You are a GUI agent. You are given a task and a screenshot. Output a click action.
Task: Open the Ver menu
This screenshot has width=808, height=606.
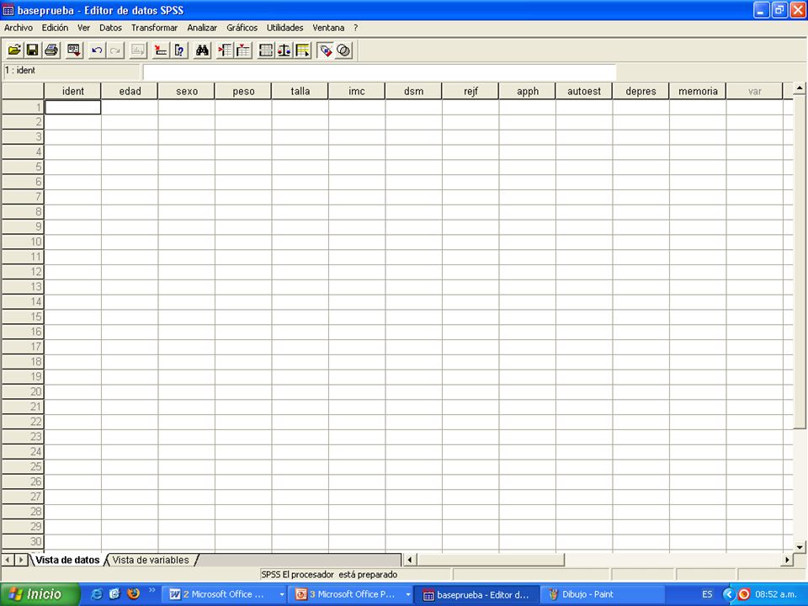coord(83,28)
